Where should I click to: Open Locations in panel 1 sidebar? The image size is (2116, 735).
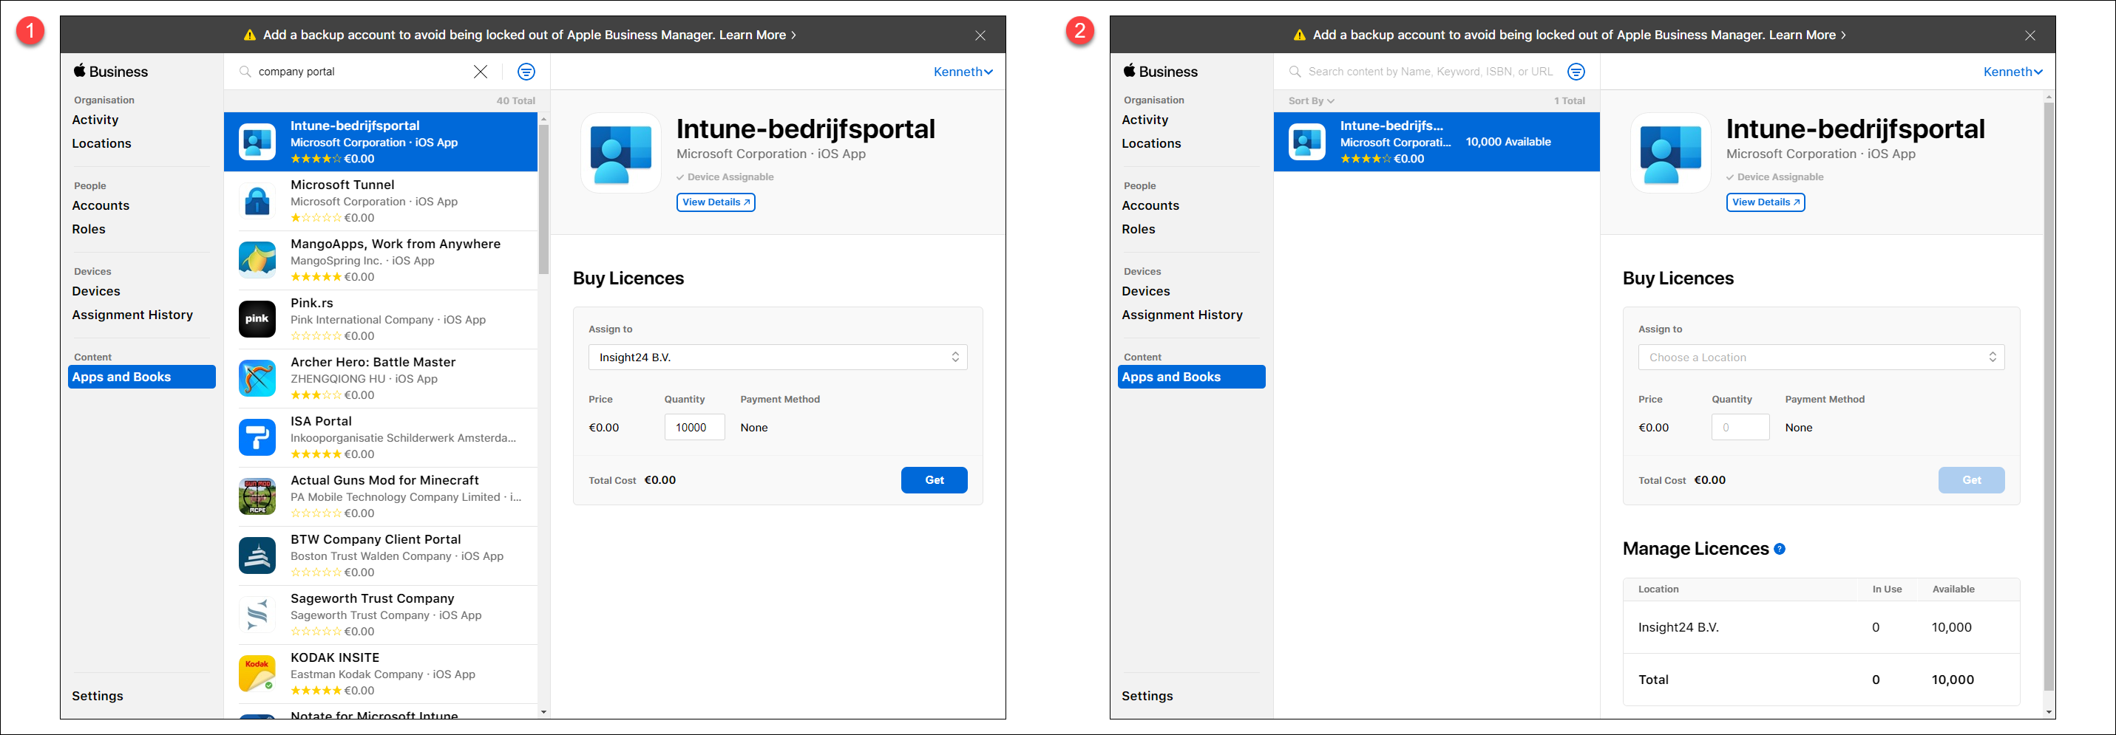(102, 143)
